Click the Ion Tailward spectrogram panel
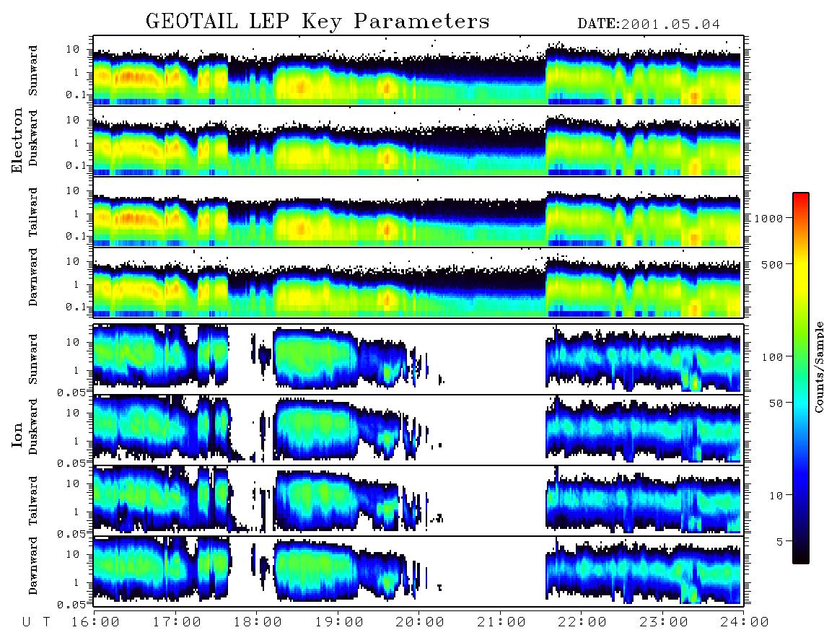Viewport: 824px width, 635px height. click(418, 501)
